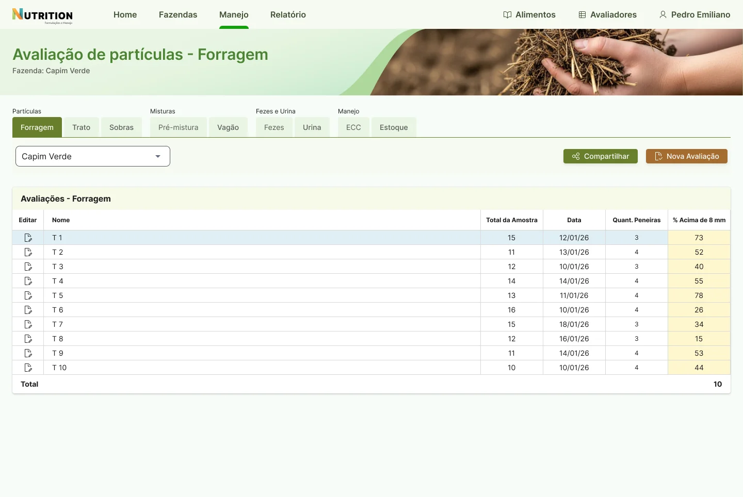743x497 pixels.
Task: Open the Pedro Emiliano user menu
Action: [694, 14]
